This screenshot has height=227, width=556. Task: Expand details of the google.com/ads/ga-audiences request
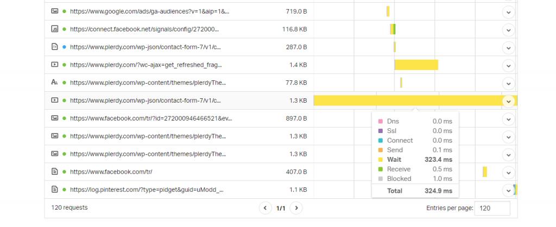click(508, 12)
